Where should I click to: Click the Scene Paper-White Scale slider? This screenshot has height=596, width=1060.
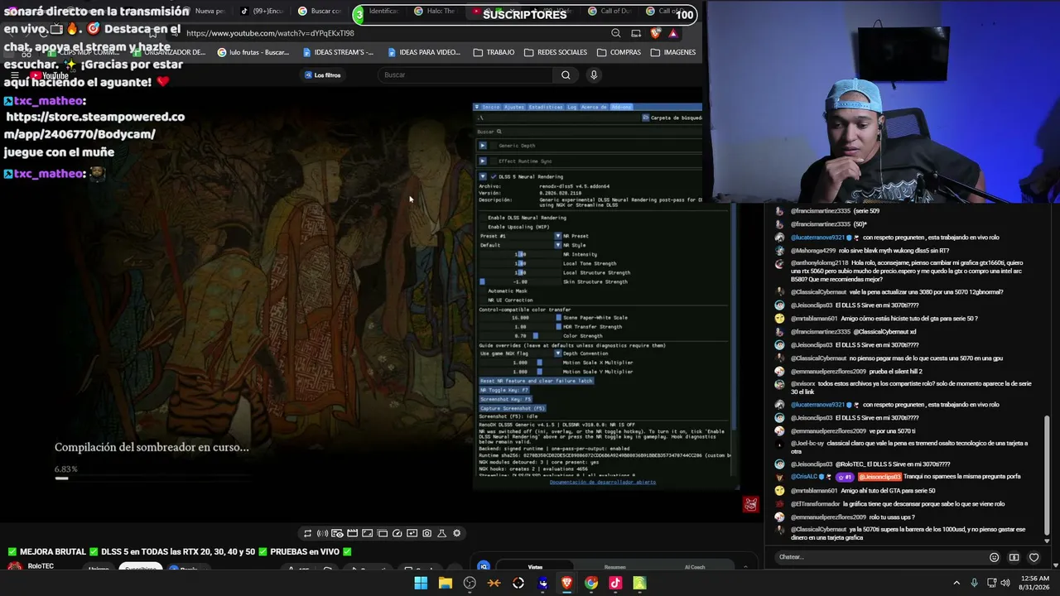(x=520, y=318)
